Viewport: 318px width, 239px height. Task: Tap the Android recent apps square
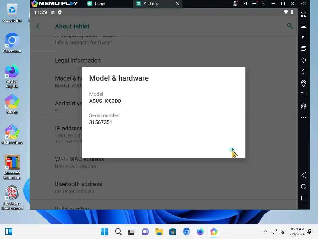point(303,198)
